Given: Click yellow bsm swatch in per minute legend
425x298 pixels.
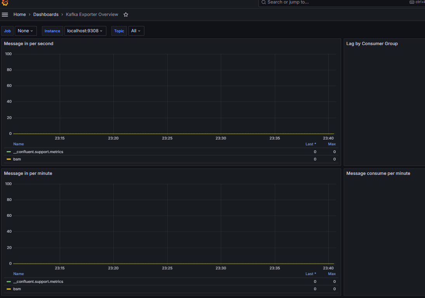Looking at the screenshot, I should 9,289.
